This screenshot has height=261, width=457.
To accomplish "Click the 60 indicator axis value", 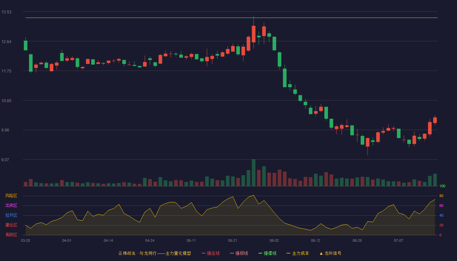I will 441,206.
